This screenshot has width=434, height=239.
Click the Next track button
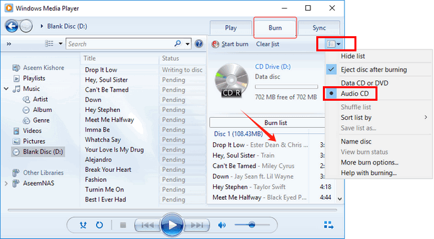pos(197,225)
